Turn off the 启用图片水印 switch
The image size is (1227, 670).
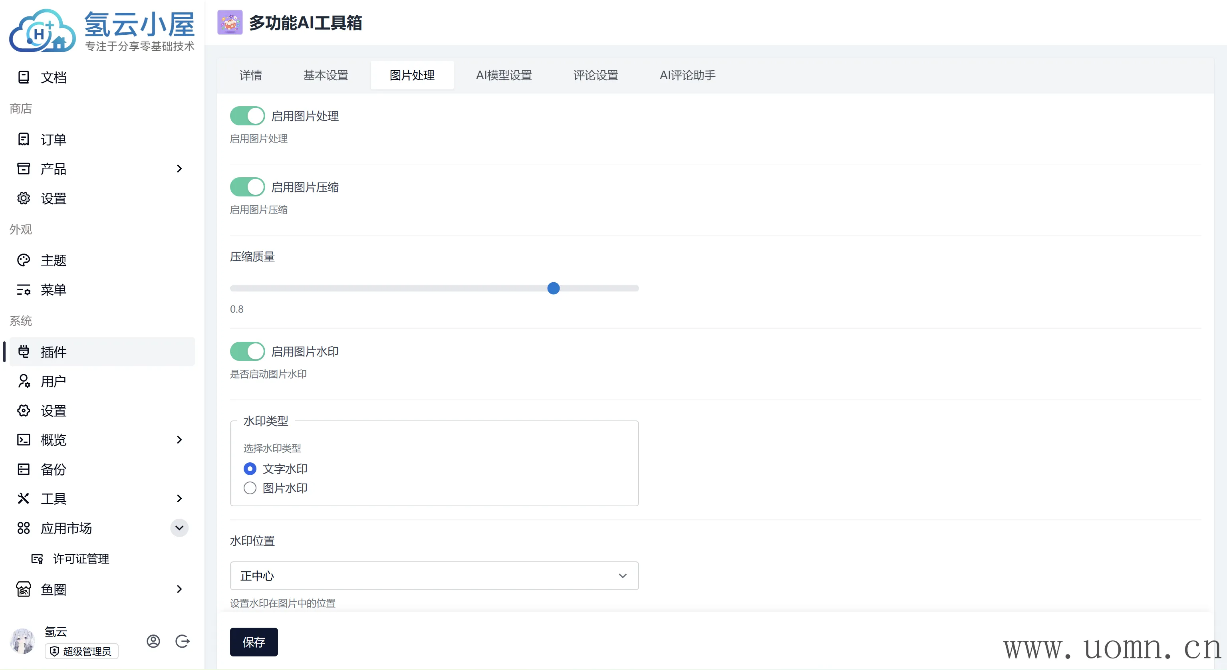click(x=247, y=351)
